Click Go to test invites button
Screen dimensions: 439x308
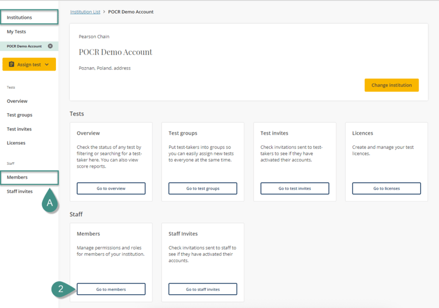(294, 188)
